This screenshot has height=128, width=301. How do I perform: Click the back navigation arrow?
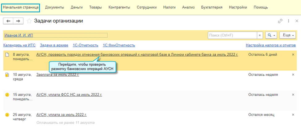coord(8,21)
